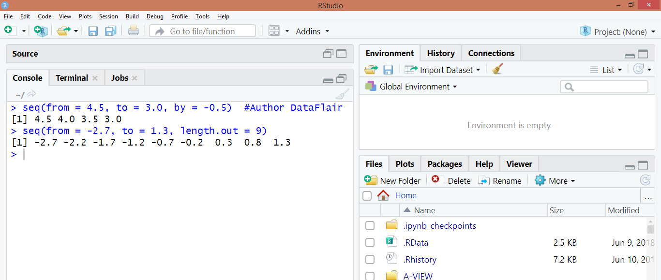
Task: Tick the .ipynb_checkpoints folder checkbox
Action: pyautogui.click(x=370, y=226)
